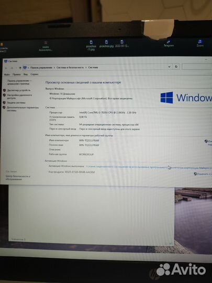Expand chevron after Система и безопасность breadcrumb
Image resolution: width=212 pixels, height=283 pixels.
point(86,68)
